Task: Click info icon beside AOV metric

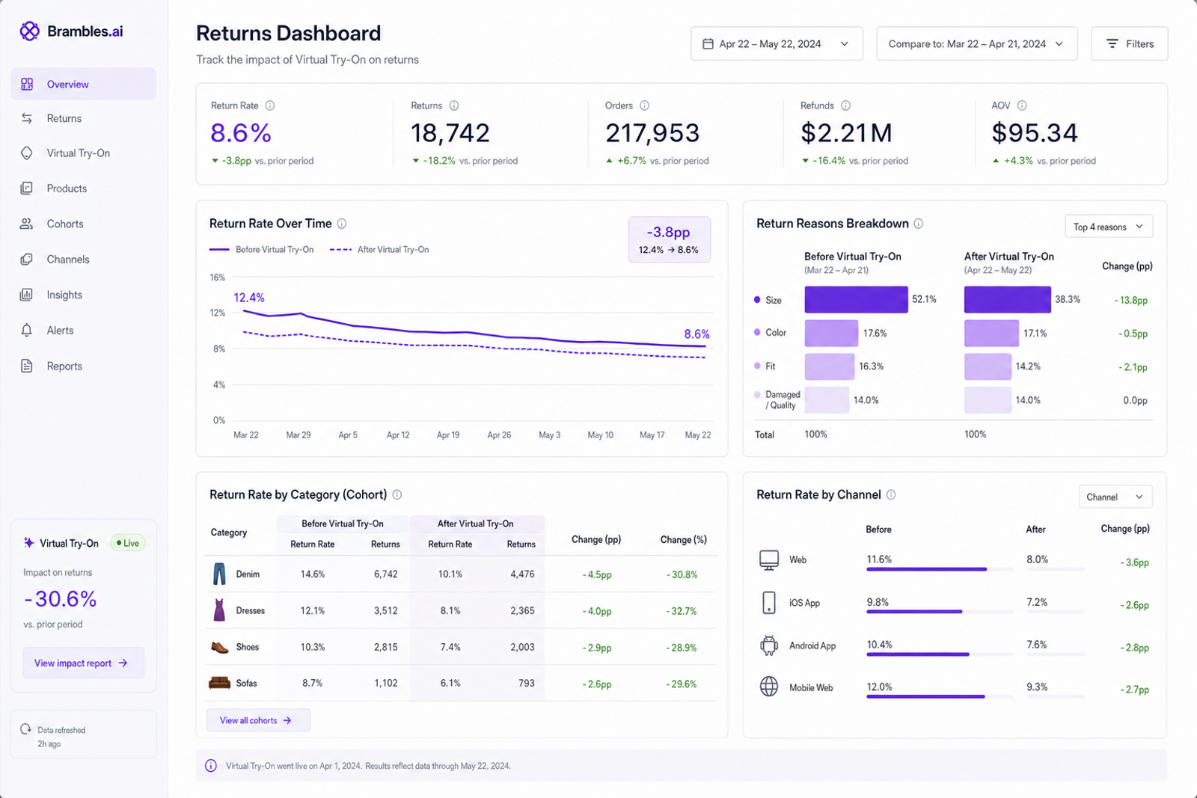Action: coord(1022,105)
